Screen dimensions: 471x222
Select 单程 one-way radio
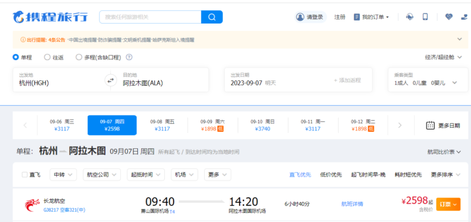[x=16, y=57]
